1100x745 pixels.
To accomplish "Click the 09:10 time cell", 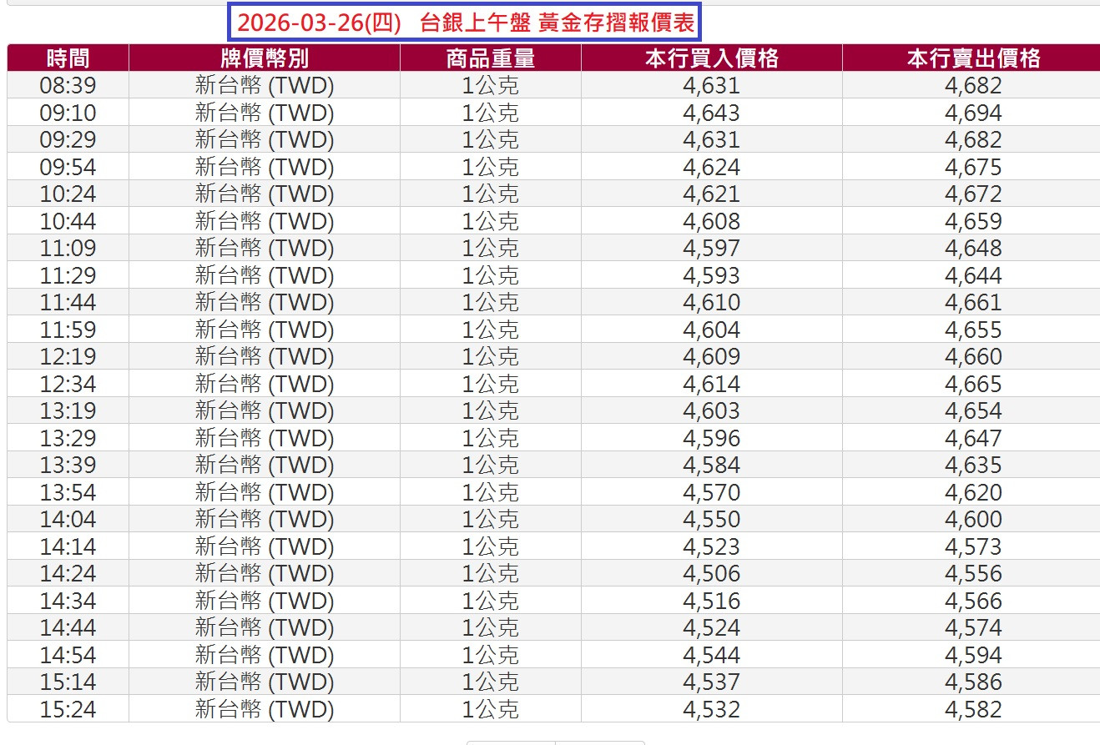I will tap(68, 113).
